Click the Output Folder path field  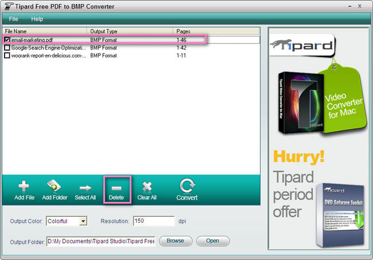pos(101,242)
